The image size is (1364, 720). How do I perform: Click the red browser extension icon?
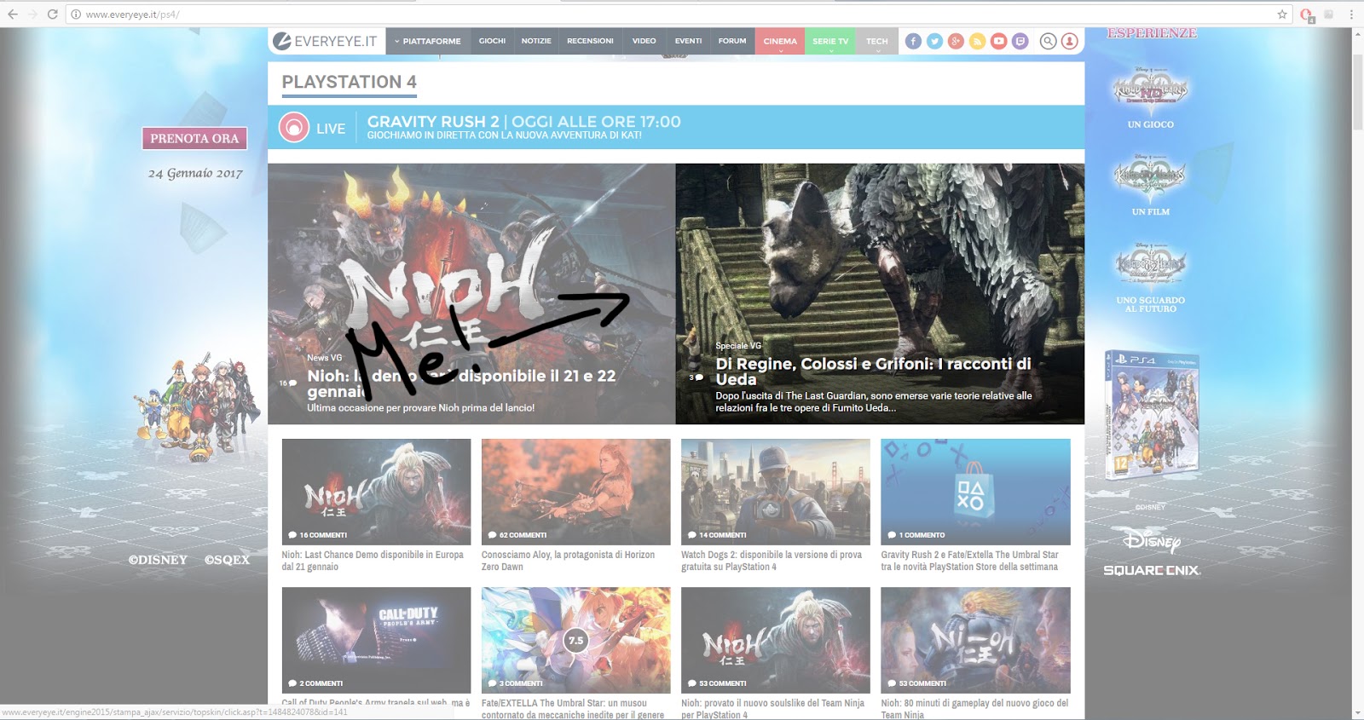click(1306, 14)
